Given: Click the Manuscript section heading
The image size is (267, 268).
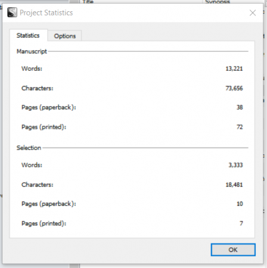Looking at the screenshot, I should click(32, 51).
